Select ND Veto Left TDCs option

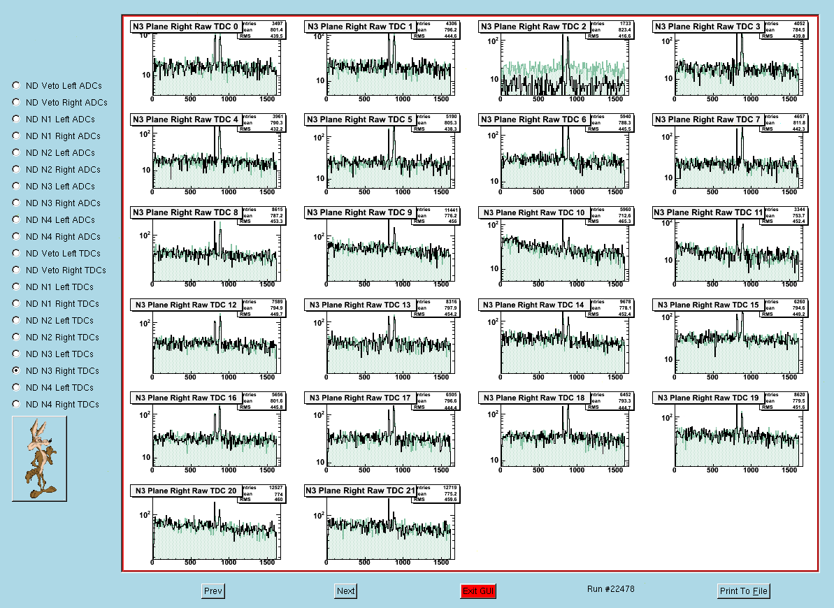pos(16,253)
